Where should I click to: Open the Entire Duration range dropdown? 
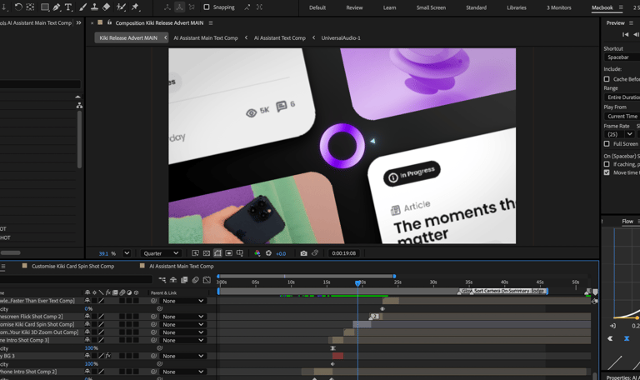click(622, 97)
